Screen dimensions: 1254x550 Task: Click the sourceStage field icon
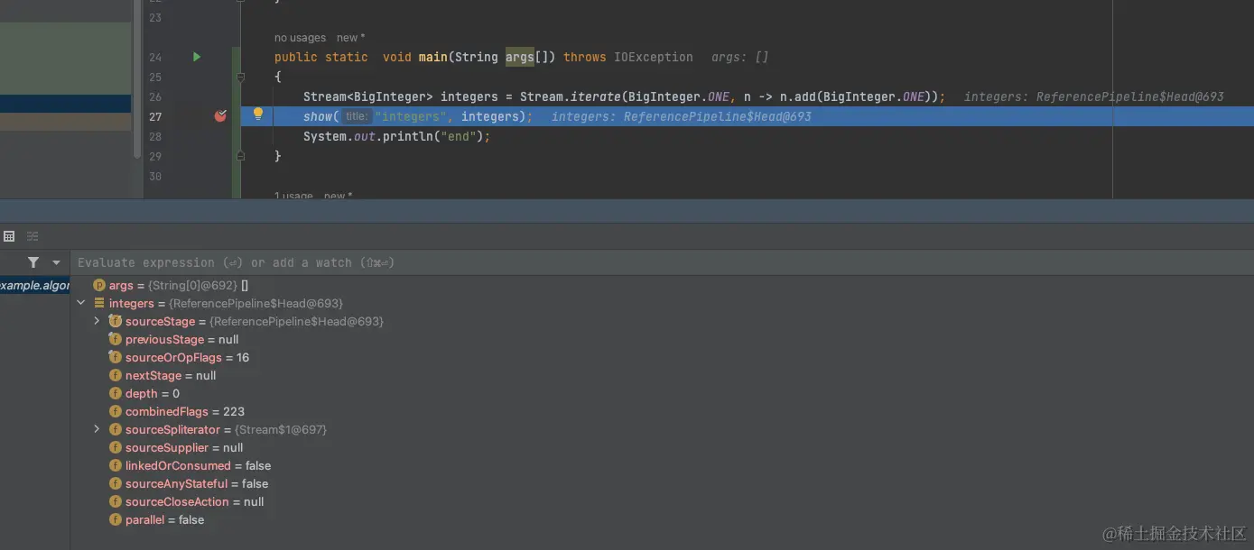point(116,321)
